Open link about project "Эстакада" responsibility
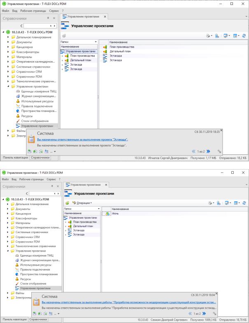The image size is (249, 323). click(x=82, y=140)
